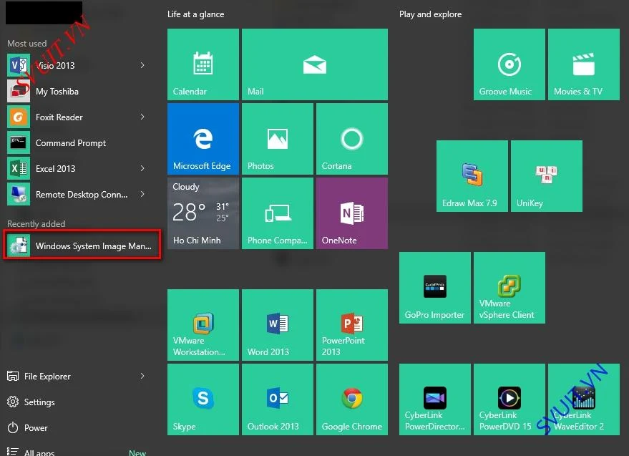Open Command Prompt from Most used

(78, 142)
